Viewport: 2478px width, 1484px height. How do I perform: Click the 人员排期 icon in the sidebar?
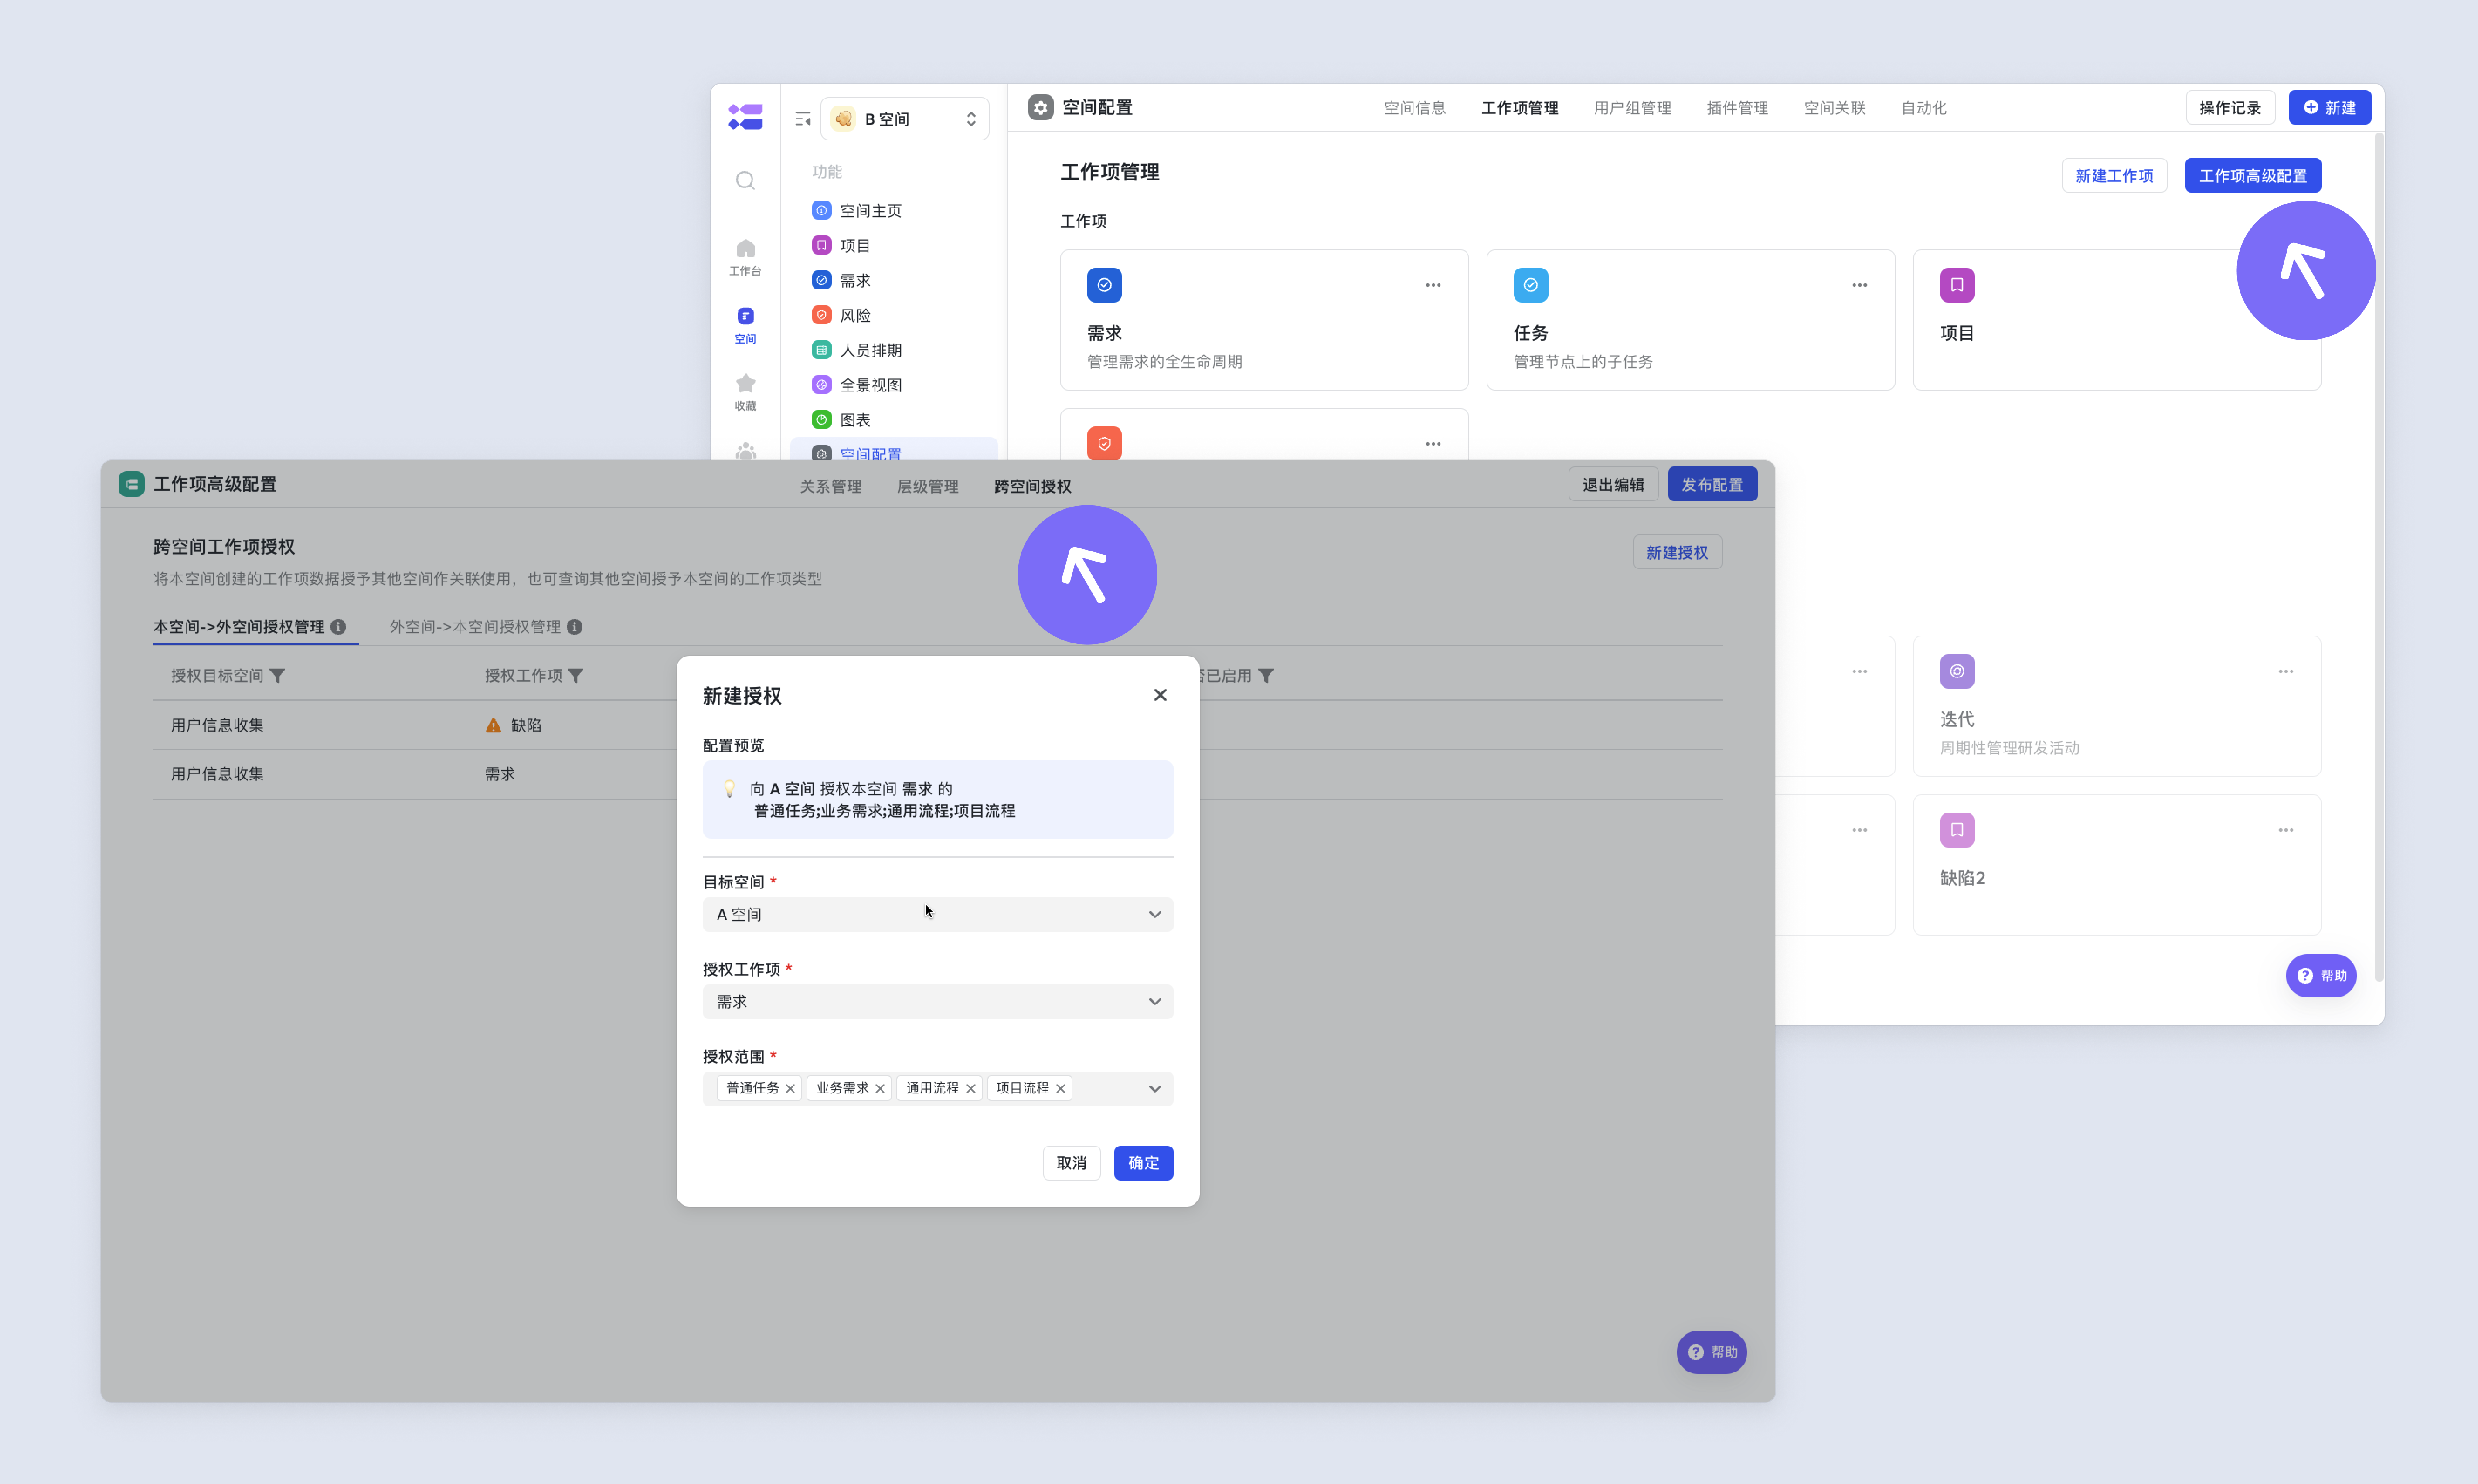(x=821, y=350)
